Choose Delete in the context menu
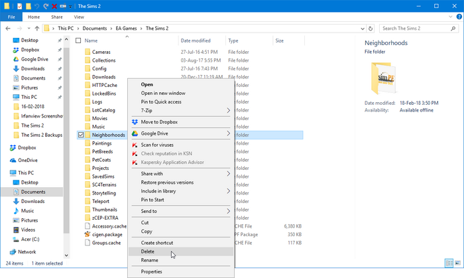The image size is (464, 278). click(181, 251)
